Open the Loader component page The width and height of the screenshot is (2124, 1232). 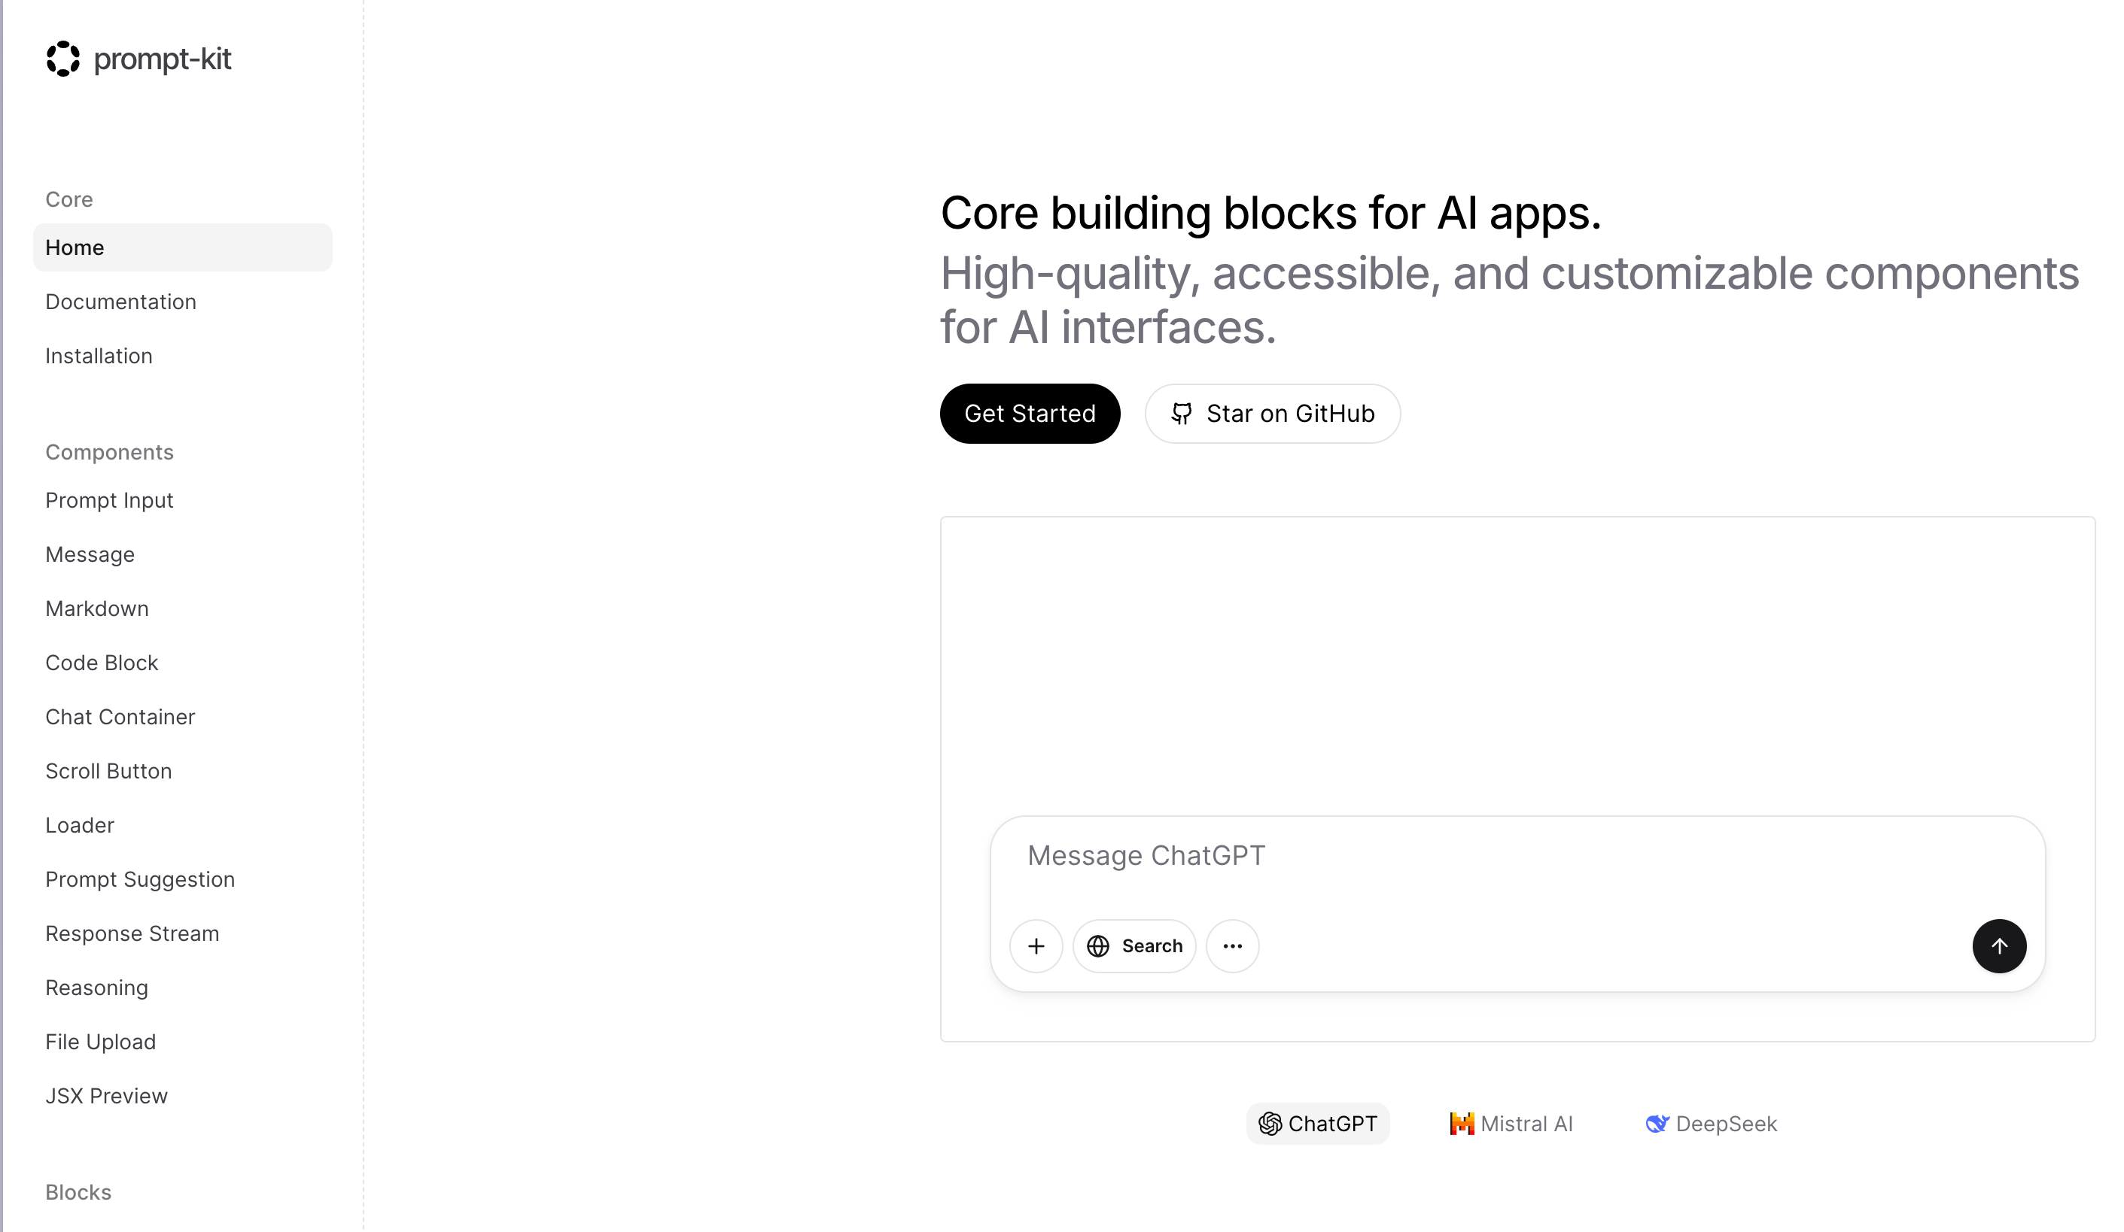tap(79, 825)
